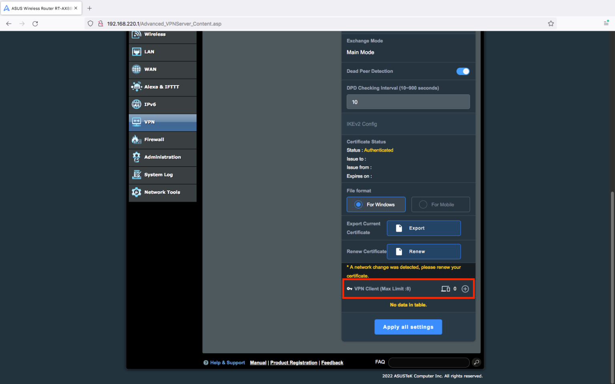Click the Alexa & IFTTT icon
The width and height of the screenshot is (615, 384).
click(x=137, y=86)
